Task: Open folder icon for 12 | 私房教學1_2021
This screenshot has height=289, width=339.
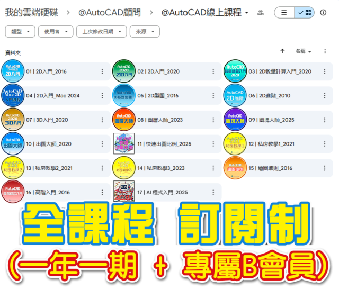Action: pyautogui.click(x=235, y=143)
